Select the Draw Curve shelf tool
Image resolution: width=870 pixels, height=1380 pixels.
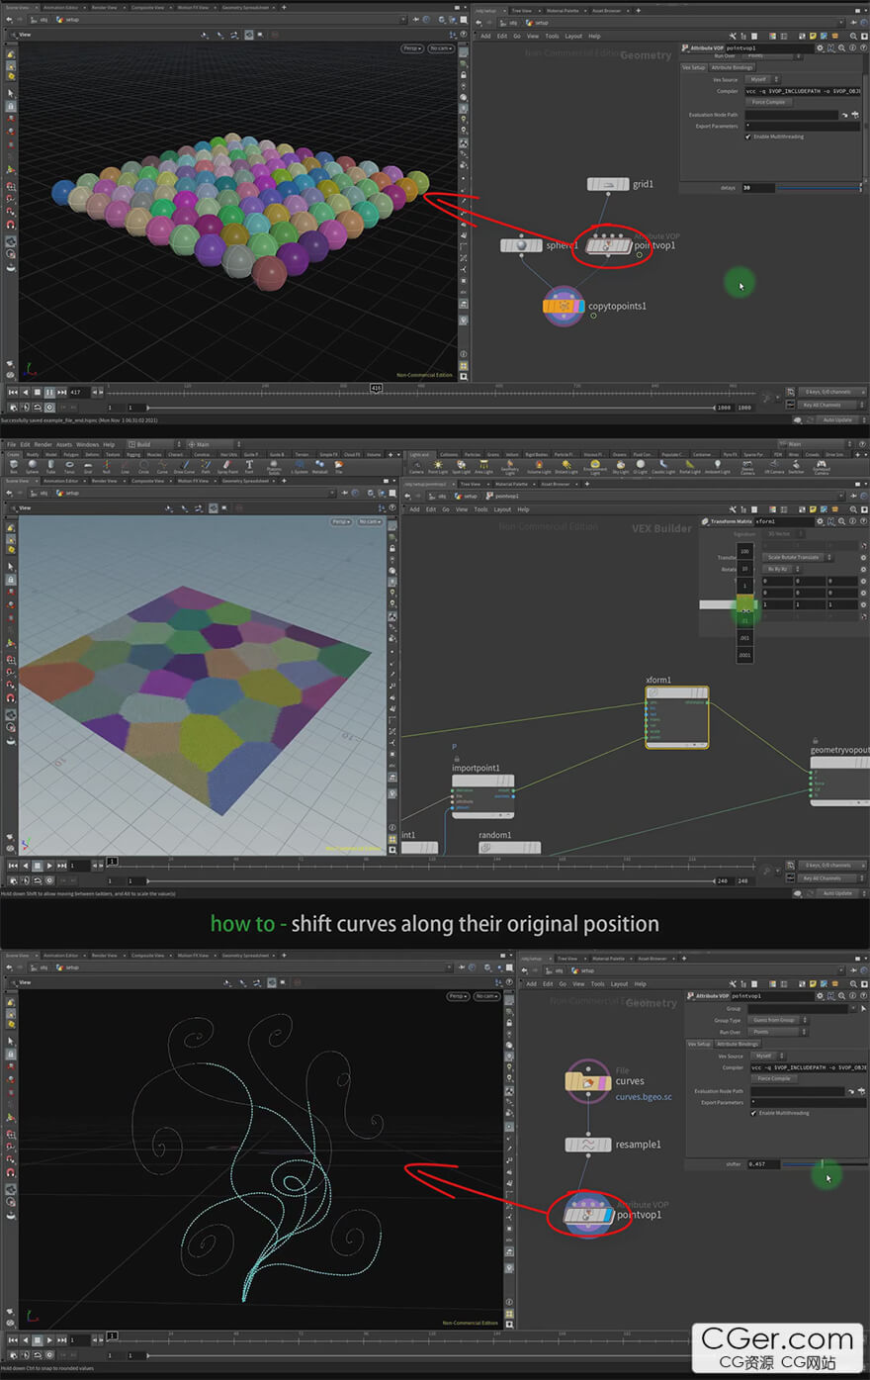pos(184,465)
